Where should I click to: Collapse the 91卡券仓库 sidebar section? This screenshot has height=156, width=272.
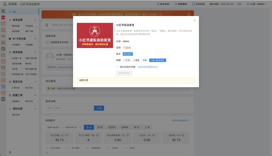35,39
